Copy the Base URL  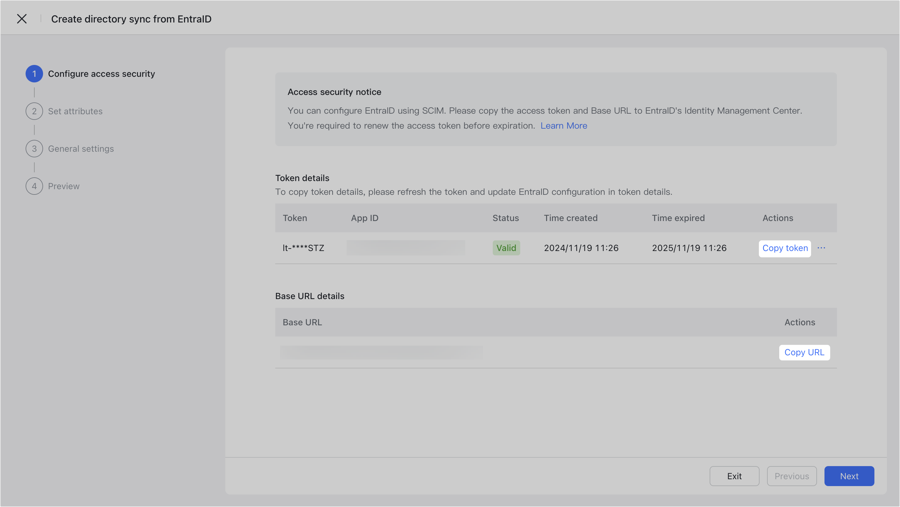pyautogui.click(x=804, y=352)
